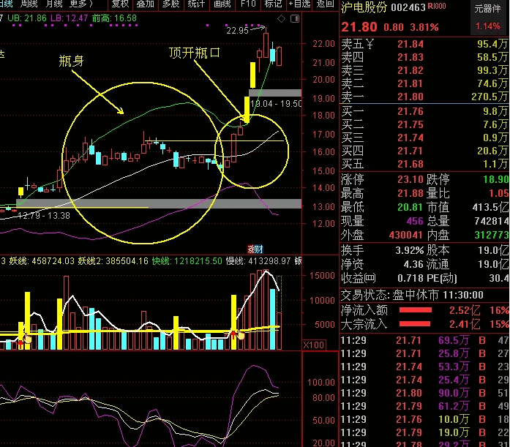Click 买四 bid price 21.71
The height and width of the screenshot is (447, 510).
coord(410,151)
